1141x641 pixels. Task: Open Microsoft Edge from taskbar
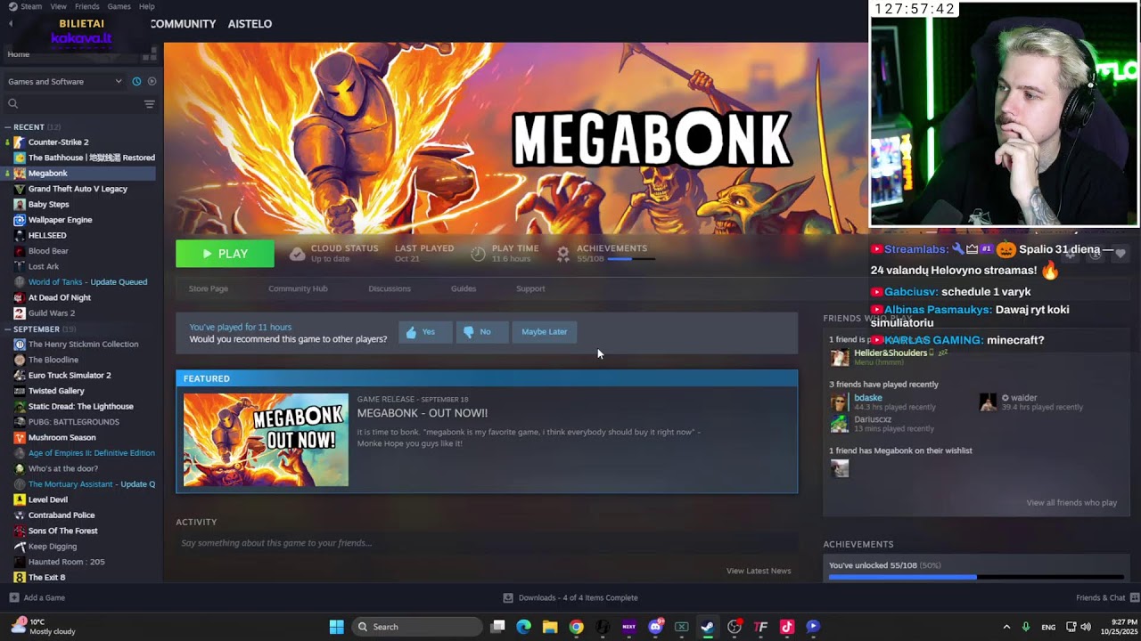pos(524,627)
